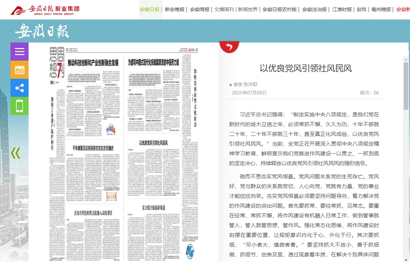Click the article's vertical scrollbar thumb
This screenshot has width=410, height=262.
(406, 86)
